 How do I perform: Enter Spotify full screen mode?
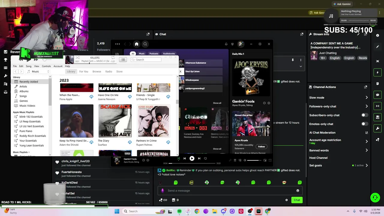[270, 160]
